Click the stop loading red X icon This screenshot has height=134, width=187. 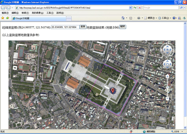(140, 8)
